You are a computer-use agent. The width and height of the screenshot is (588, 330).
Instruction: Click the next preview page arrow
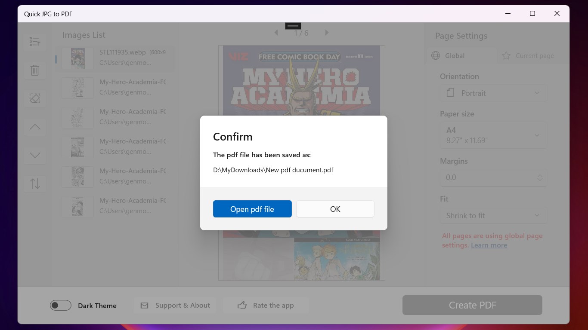327,32
